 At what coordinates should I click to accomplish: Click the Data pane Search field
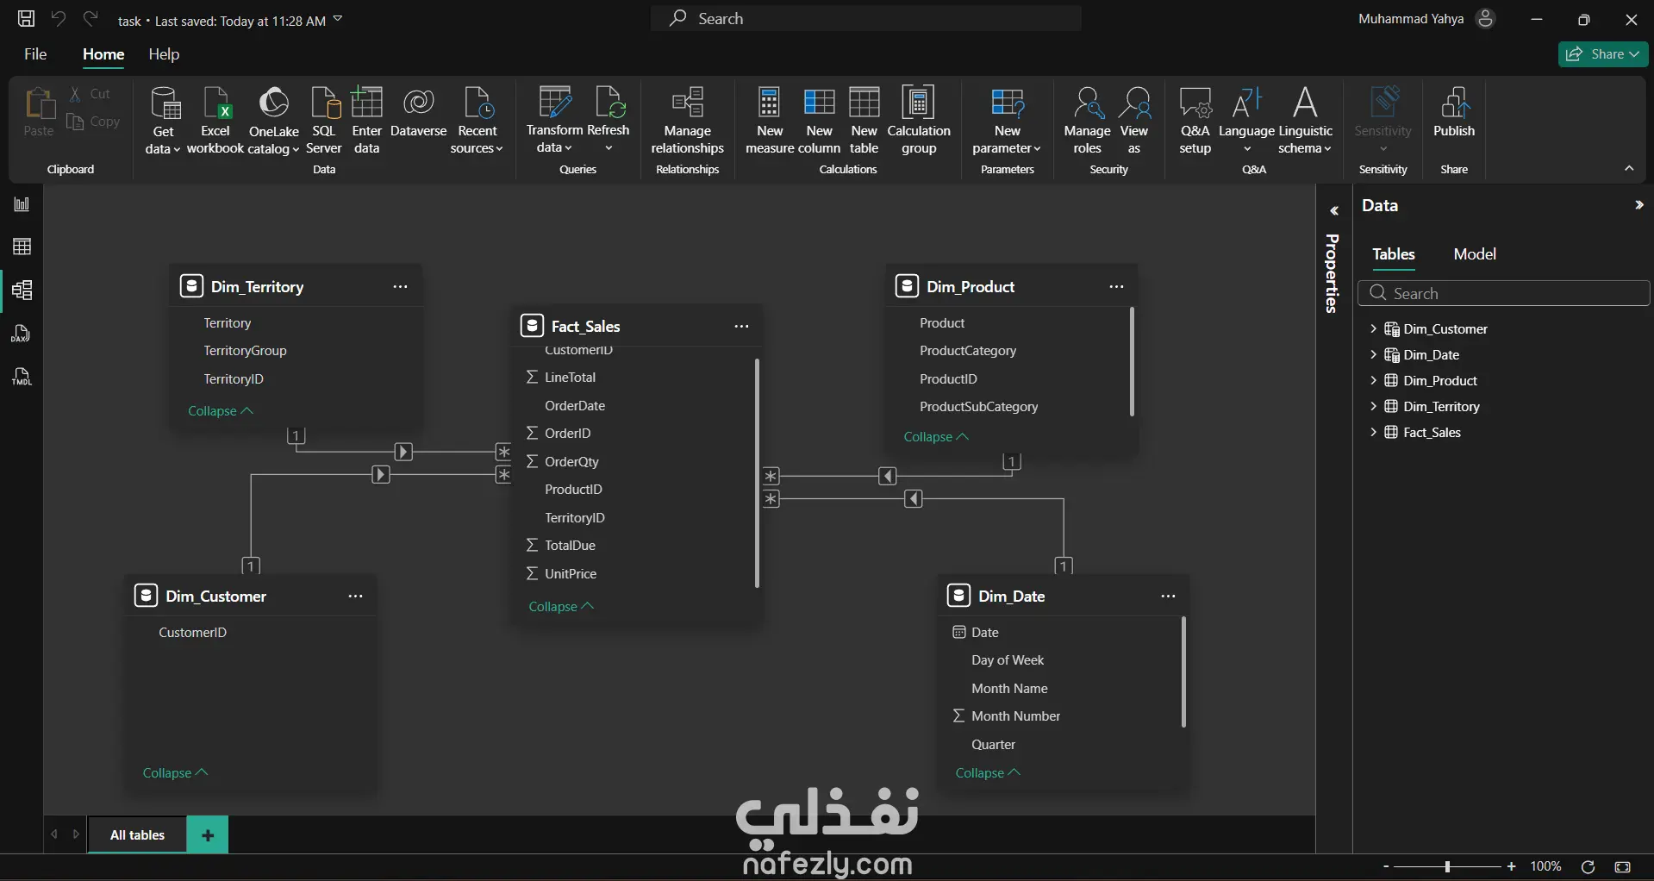(x=1503, y=293)
